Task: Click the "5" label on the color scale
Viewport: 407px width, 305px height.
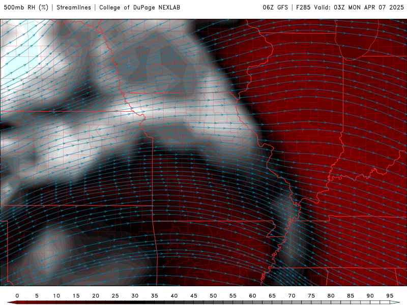Action: pos(37,296)
